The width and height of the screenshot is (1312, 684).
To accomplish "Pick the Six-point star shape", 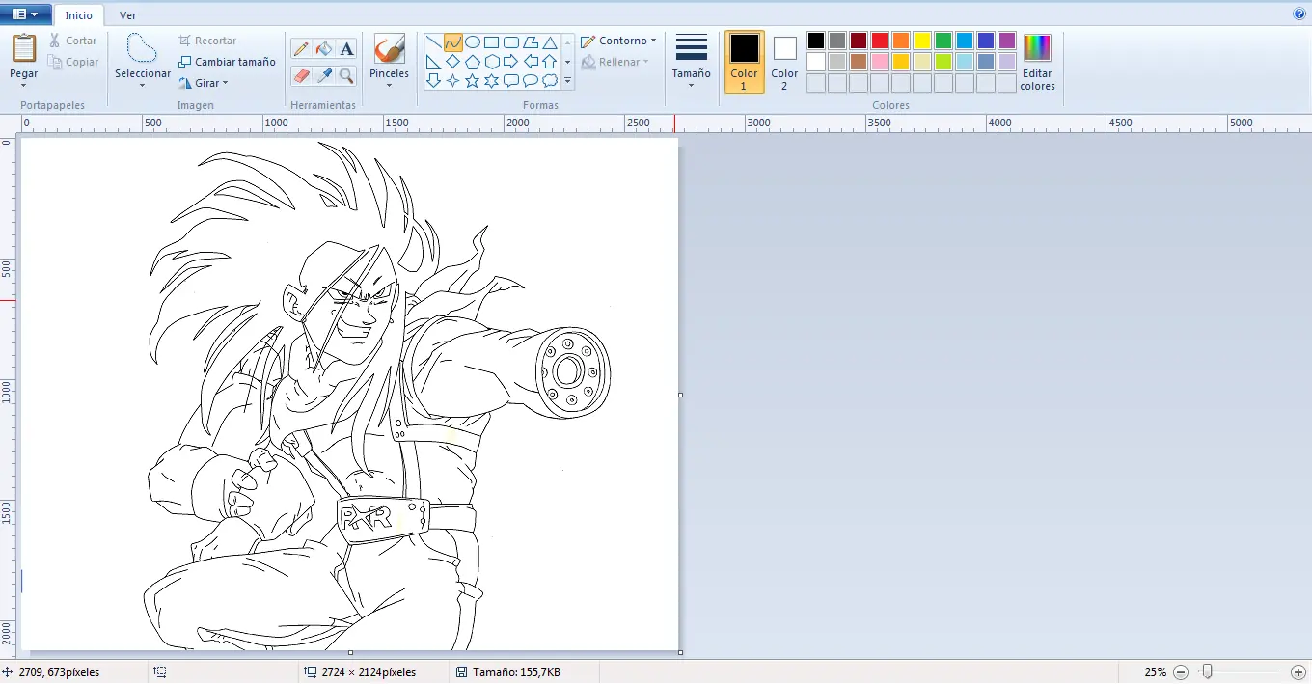I will tap(492, 81).
